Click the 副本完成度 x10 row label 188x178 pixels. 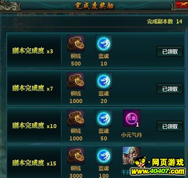pyautogui.click(x=34, y=126)
